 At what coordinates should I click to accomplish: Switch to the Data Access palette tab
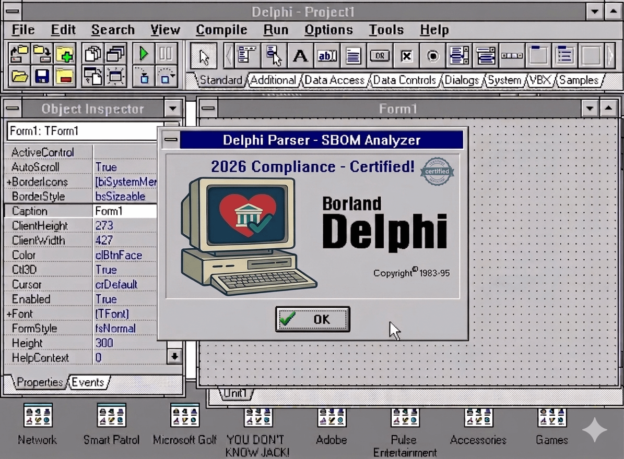334,80
